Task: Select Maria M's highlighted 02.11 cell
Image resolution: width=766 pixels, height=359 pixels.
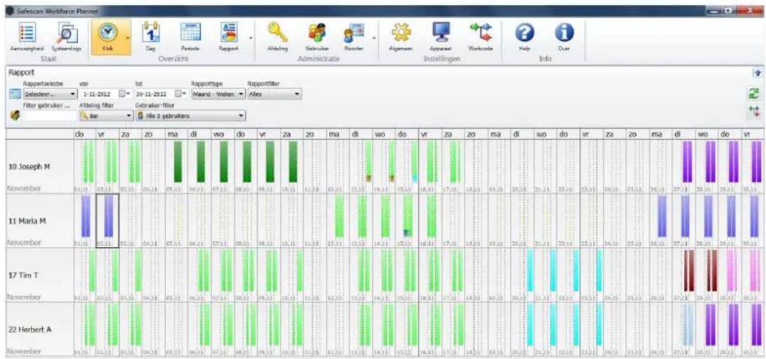Action: pyautogui.click(x=107, y=221)
